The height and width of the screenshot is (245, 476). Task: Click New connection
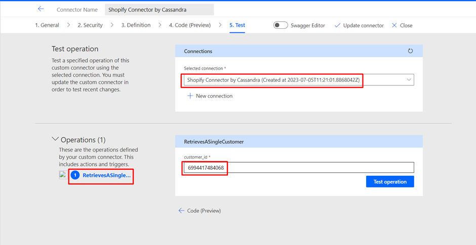(x=210, y=96)
